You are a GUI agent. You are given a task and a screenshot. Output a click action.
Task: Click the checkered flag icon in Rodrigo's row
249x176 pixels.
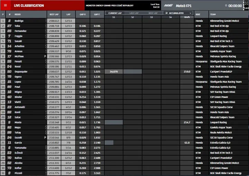(46, 21)
